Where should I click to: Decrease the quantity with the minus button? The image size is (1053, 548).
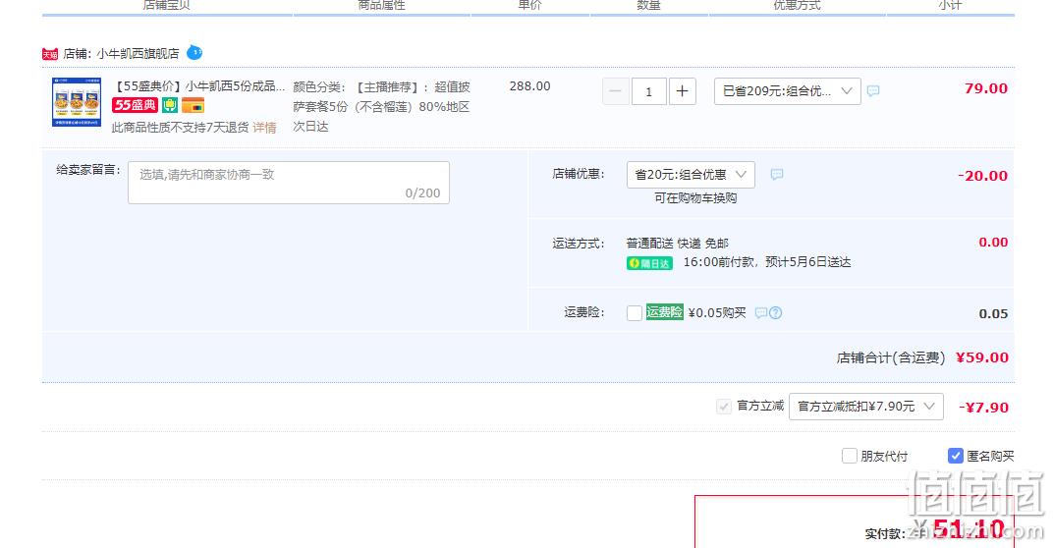(x=615, y=91)
